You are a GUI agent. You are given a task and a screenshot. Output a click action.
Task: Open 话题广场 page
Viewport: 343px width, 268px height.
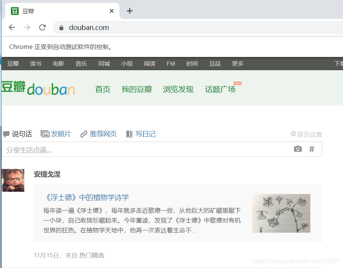pos(220,89)
